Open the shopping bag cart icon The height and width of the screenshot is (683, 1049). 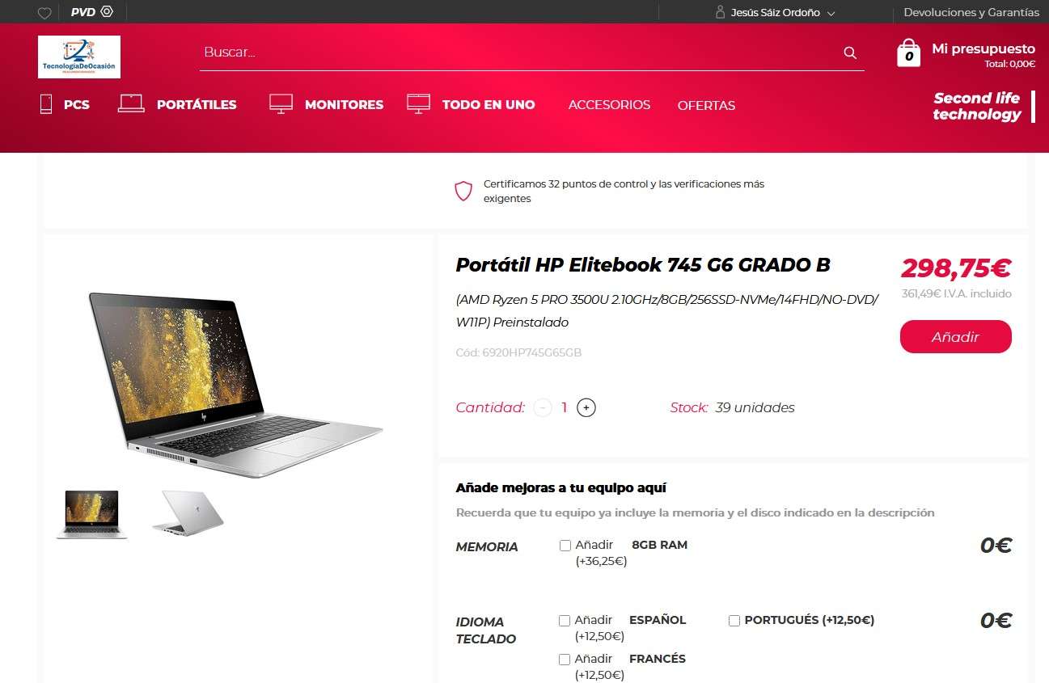(x=908, y=53)
